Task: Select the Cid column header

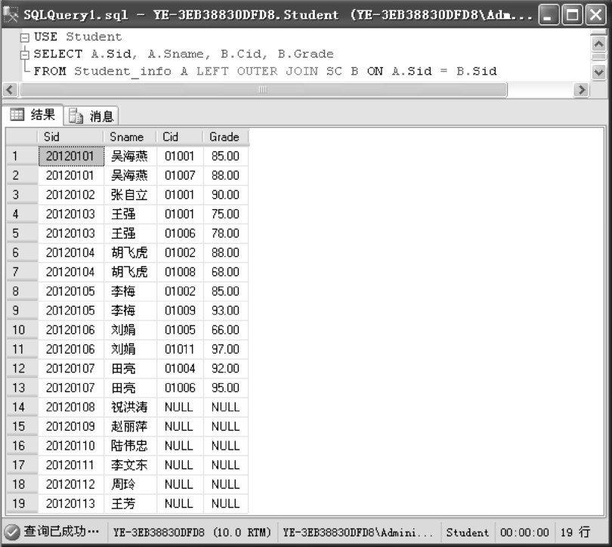Action: click(180, 137)
